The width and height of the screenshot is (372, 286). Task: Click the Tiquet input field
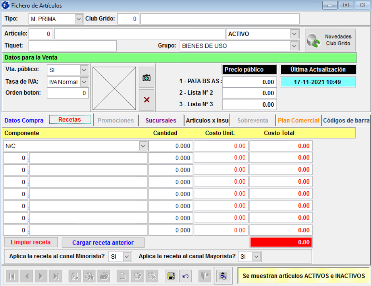[x=73, y=46]
